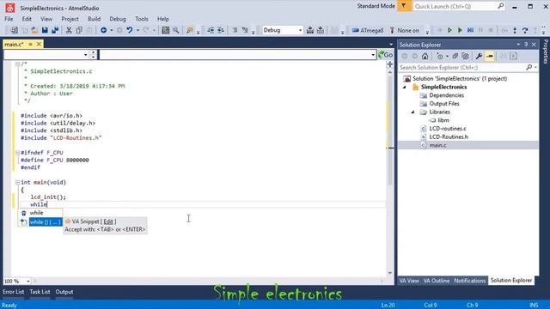Click the Rebuild Solution icon
Viewport: 550px width, 309px height.
pos(321,30)
